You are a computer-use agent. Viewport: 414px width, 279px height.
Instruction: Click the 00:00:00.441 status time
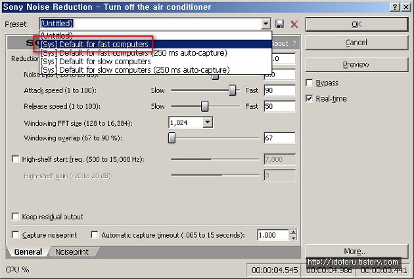[x=384, y=270]
